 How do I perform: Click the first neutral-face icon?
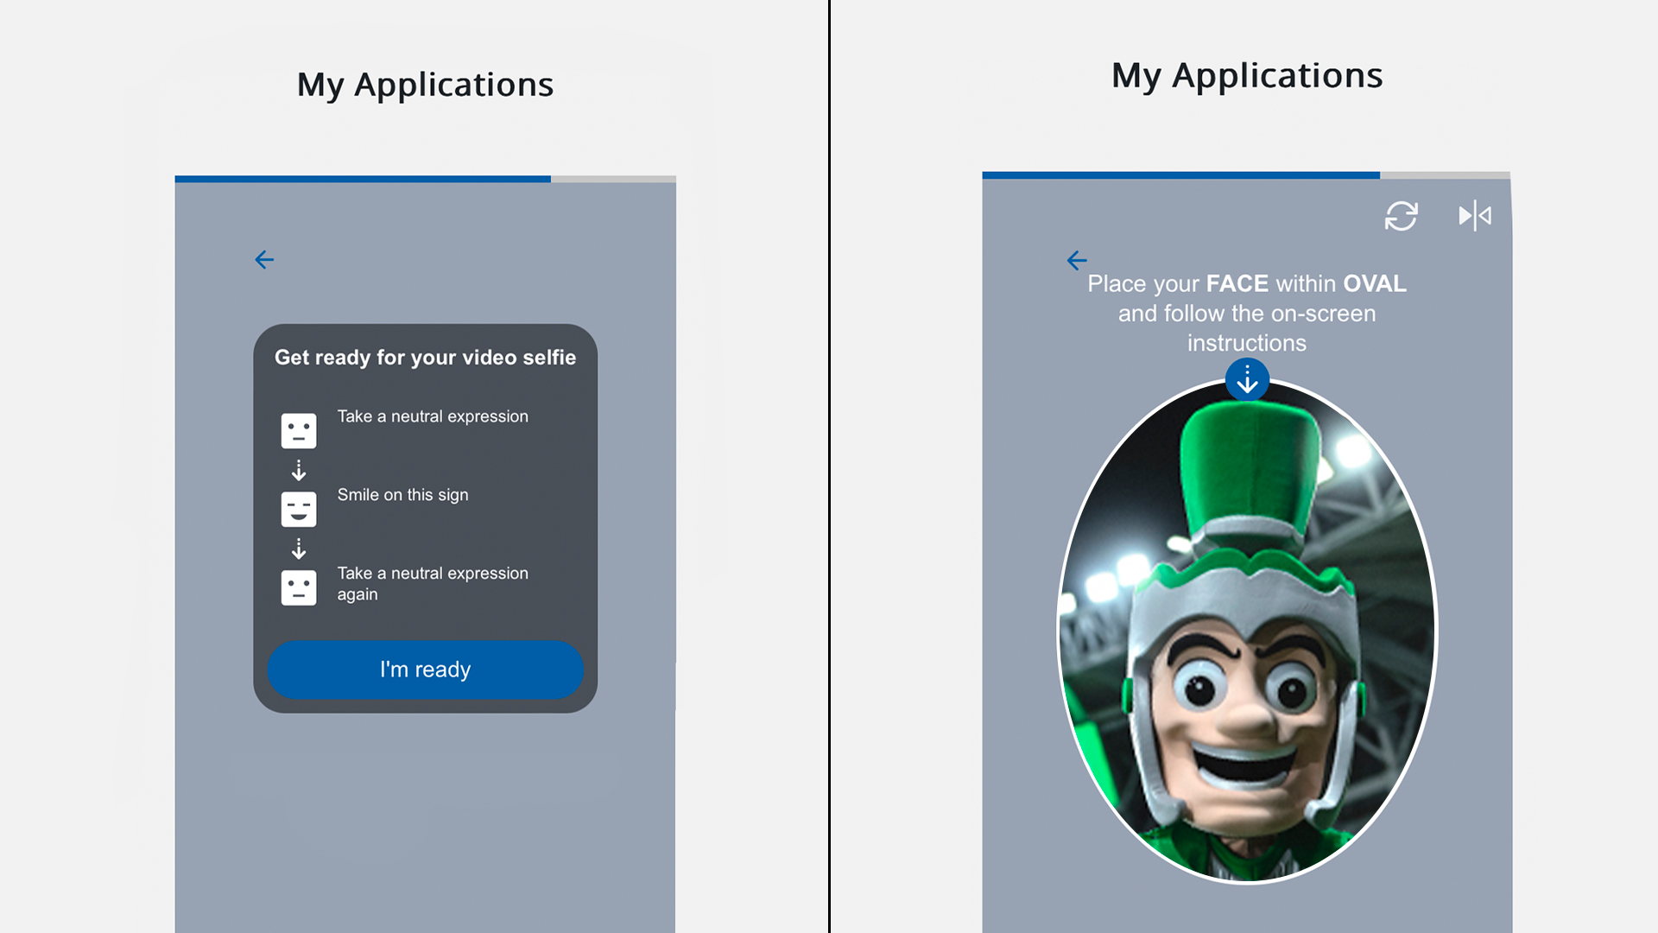coord(299,430)
